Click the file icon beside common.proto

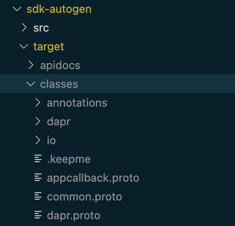(x=38, y=196)
